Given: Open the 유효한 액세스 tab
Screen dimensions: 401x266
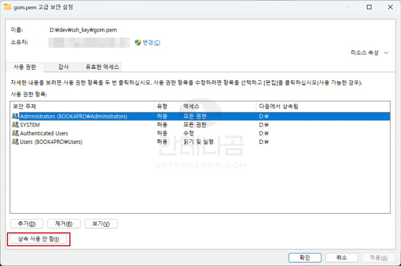Looking at the screenshot, I should coord(102,67).
